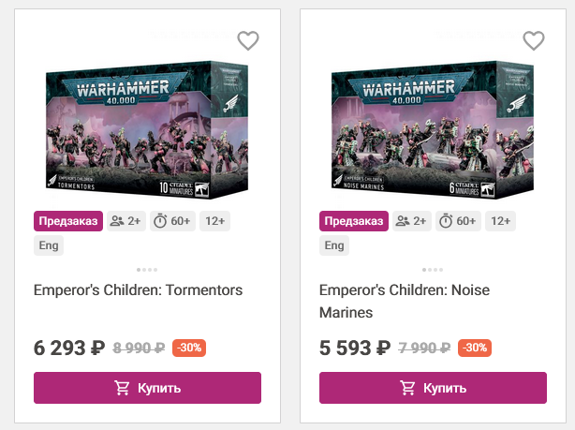Screen dimensions: 575x430
Task: Click the 12+ age tag on Noise Marines
Action: (x=501, y=221)
